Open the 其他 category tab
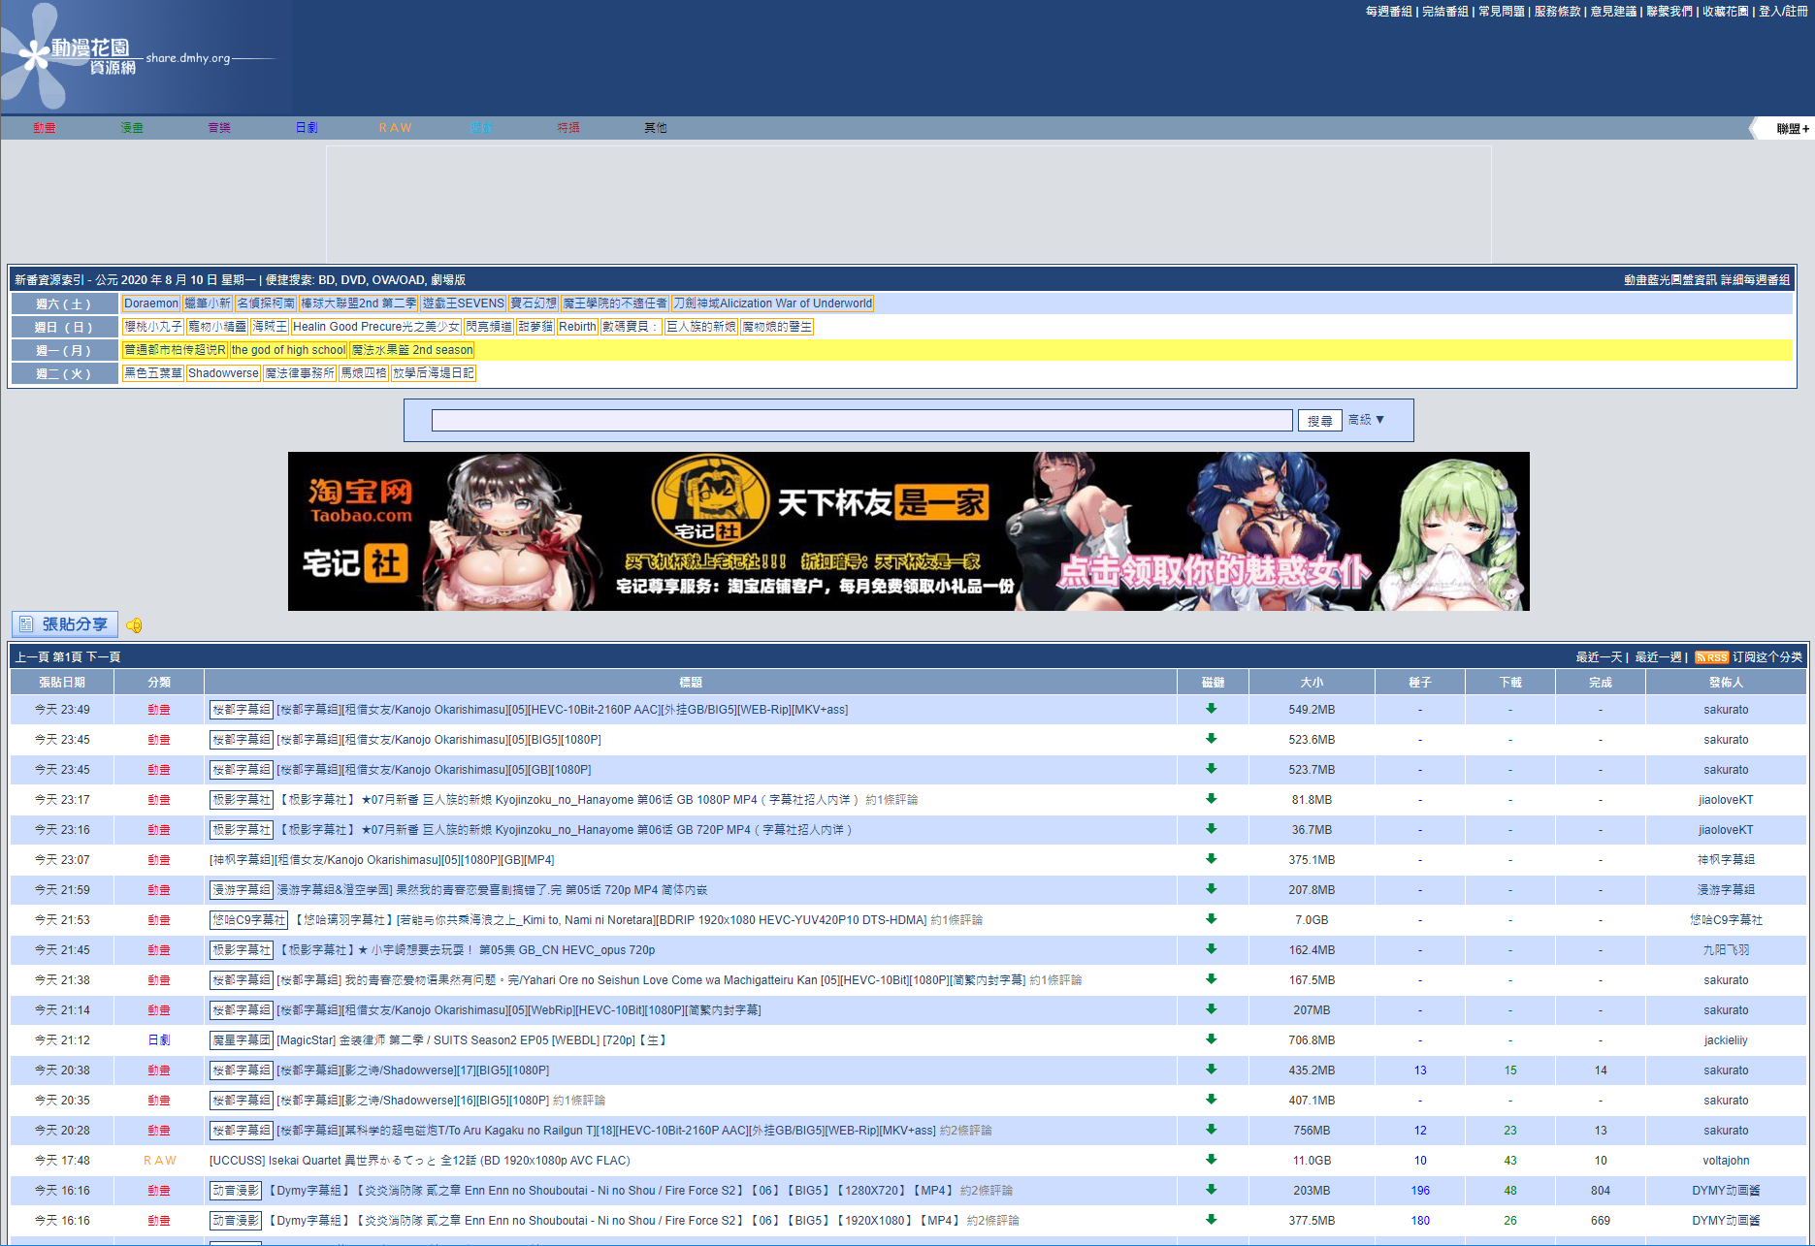This screenshot has width=1815, height=1246. [656, 128]
